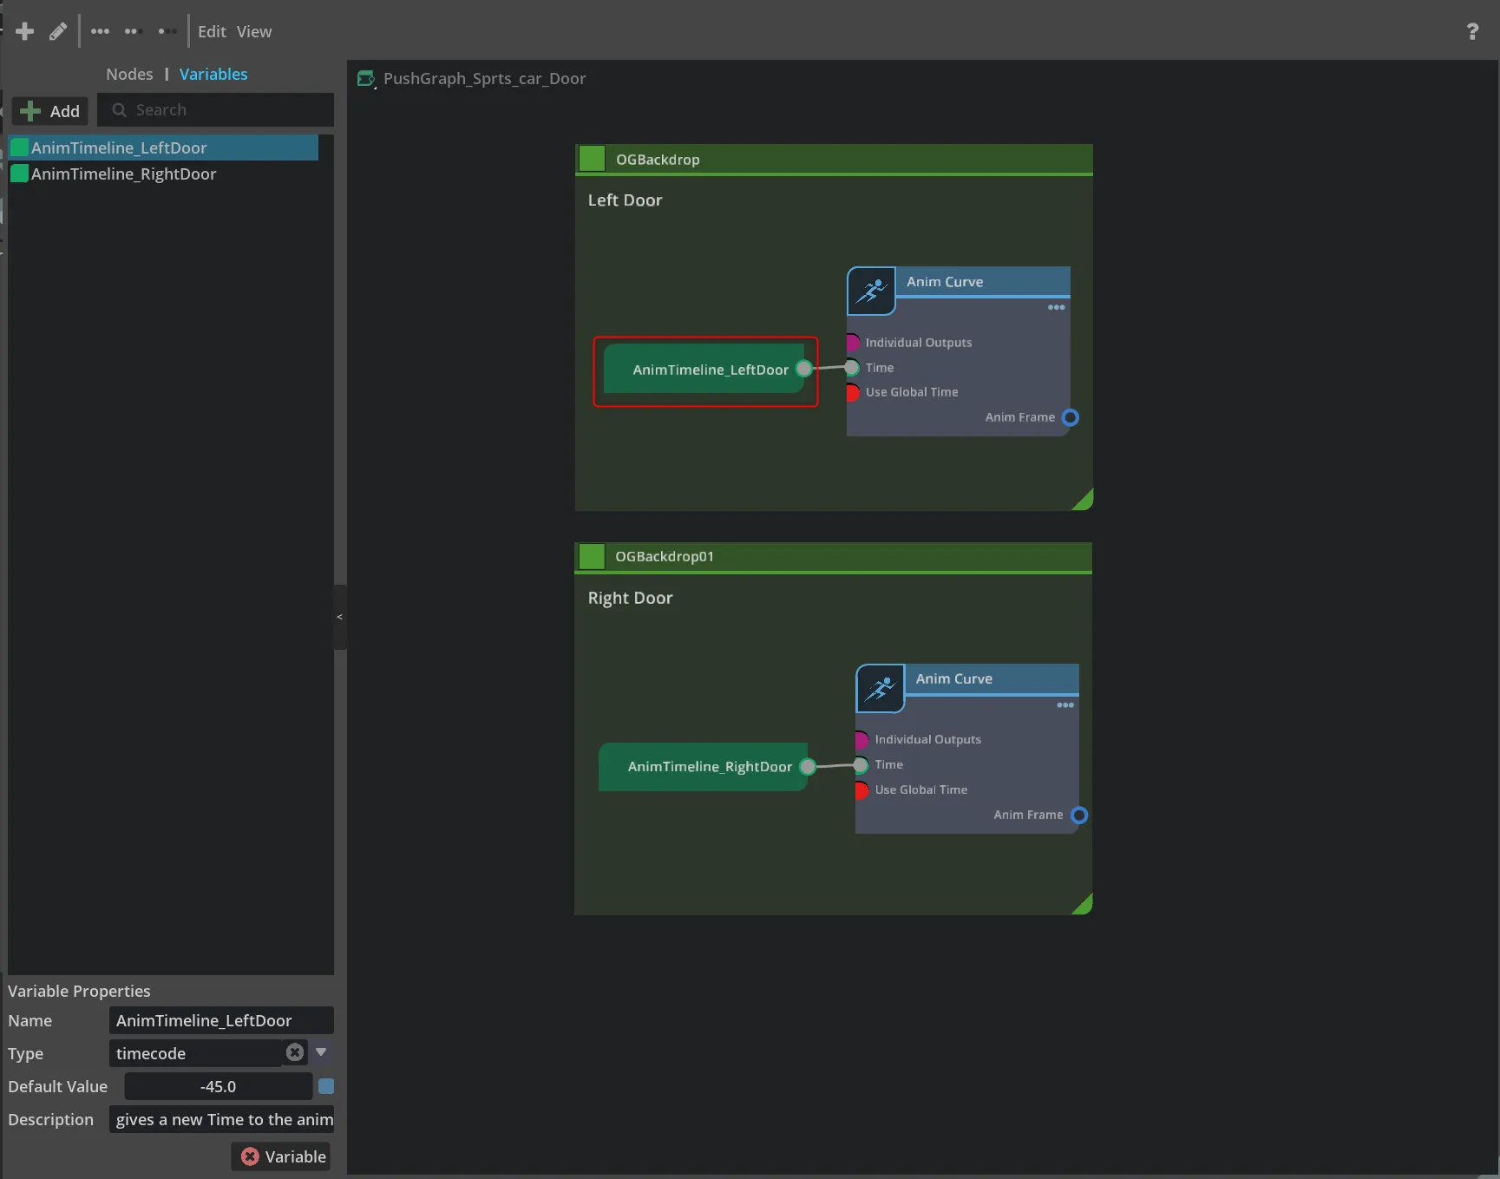Click the Right Door Anim Curve runner icon
Viewport: 1500px width, 1179px height.
(880, 689)
